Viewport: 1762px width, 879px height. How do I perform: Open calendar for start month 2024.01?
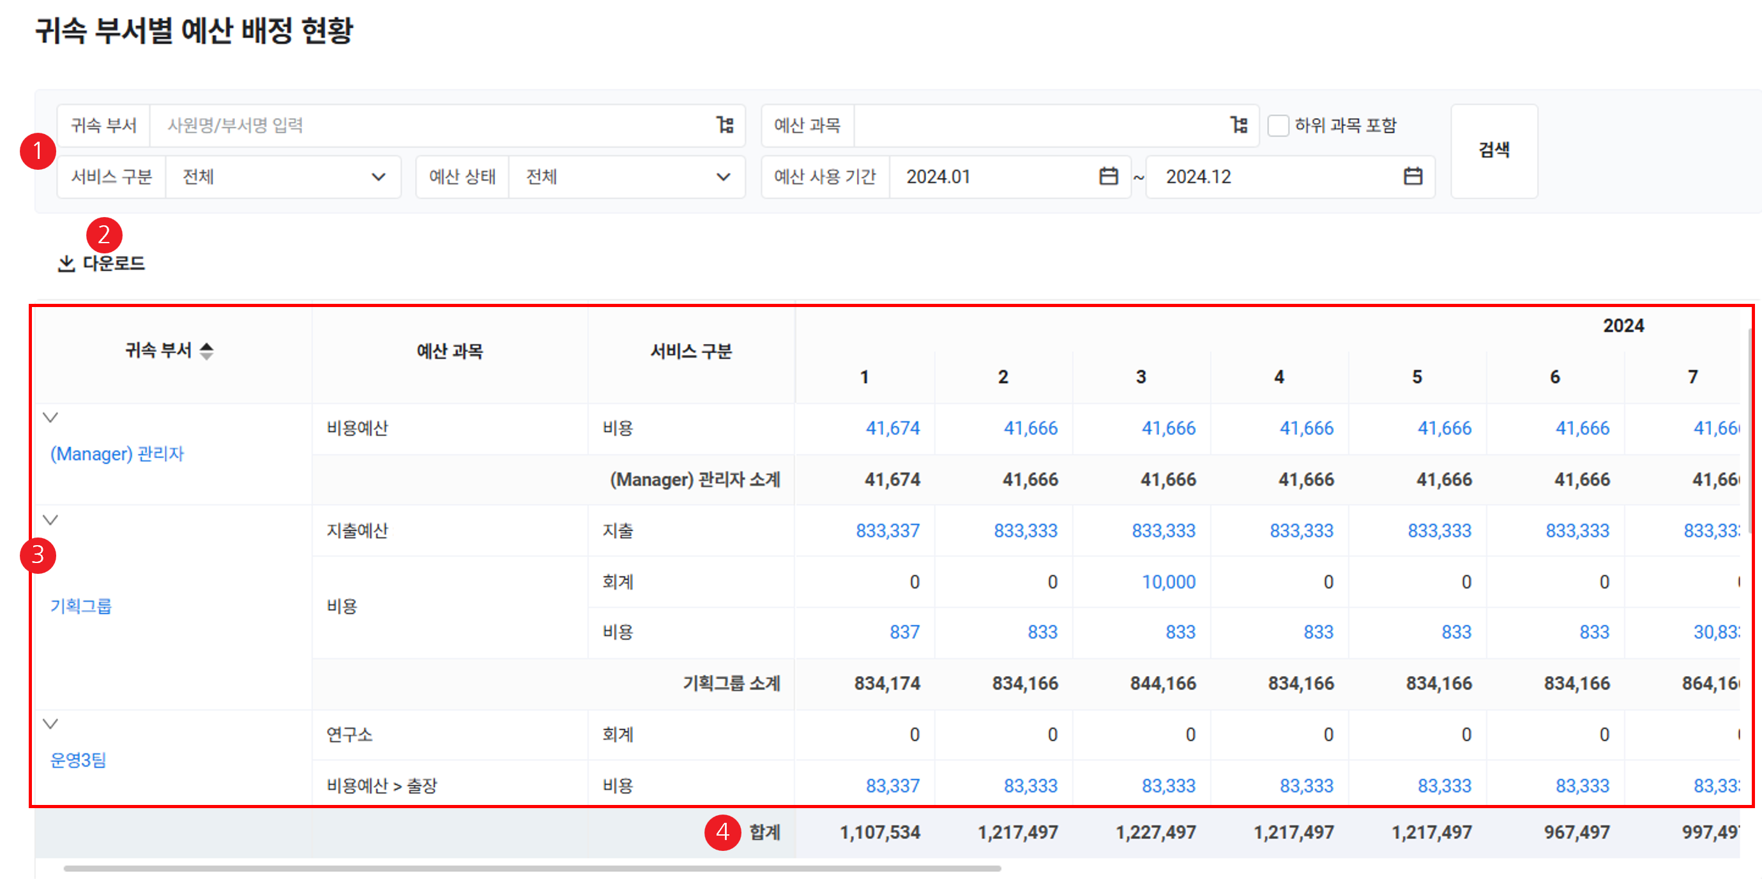click(x=1108, y=176)
